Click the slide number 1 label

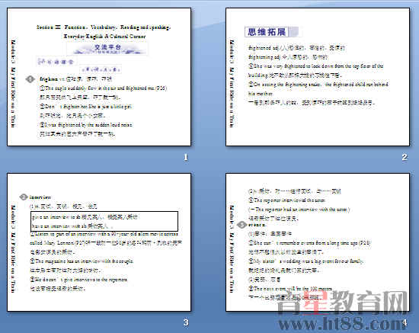click(186, 157)
